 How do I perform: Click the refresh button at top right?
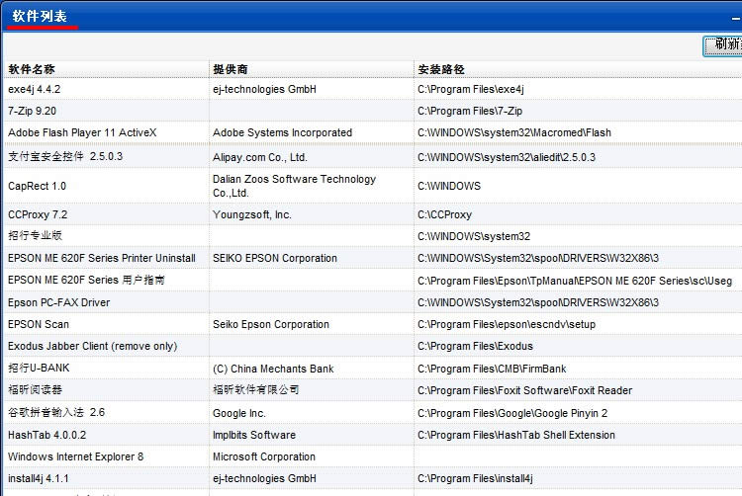click(722, 45)
